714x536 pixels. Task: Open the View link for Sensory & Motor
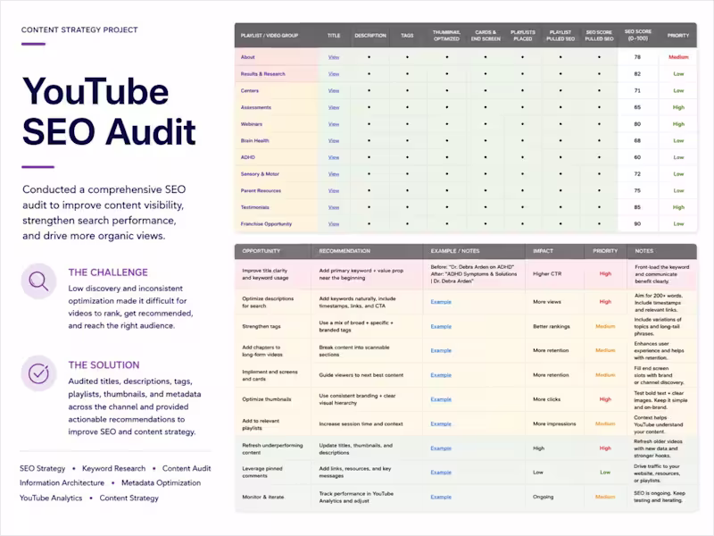(334, 174)
